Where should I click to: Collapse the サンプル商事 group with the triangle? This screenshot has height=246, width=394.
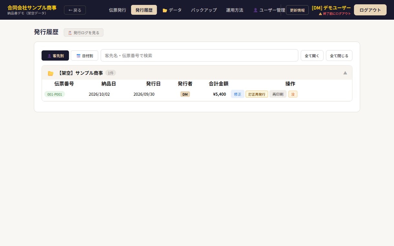coord(345,73)
